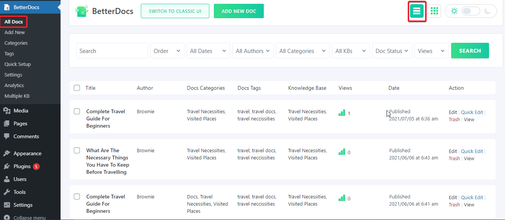Open the Doc Status dropdown

point(392,51)
